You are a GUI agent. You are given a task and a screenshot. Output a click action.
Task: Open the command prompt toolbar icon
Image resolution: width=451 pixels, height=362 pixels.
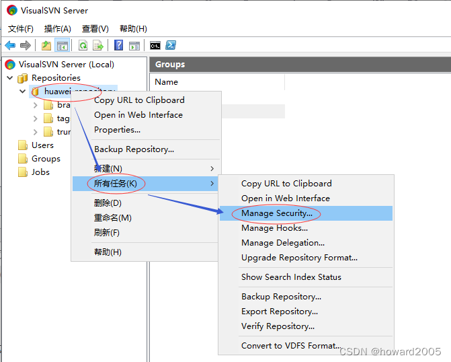[x=155, y=46]
